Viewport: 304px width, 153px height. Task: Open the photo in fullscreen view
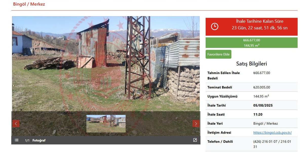tap(195, 140)
